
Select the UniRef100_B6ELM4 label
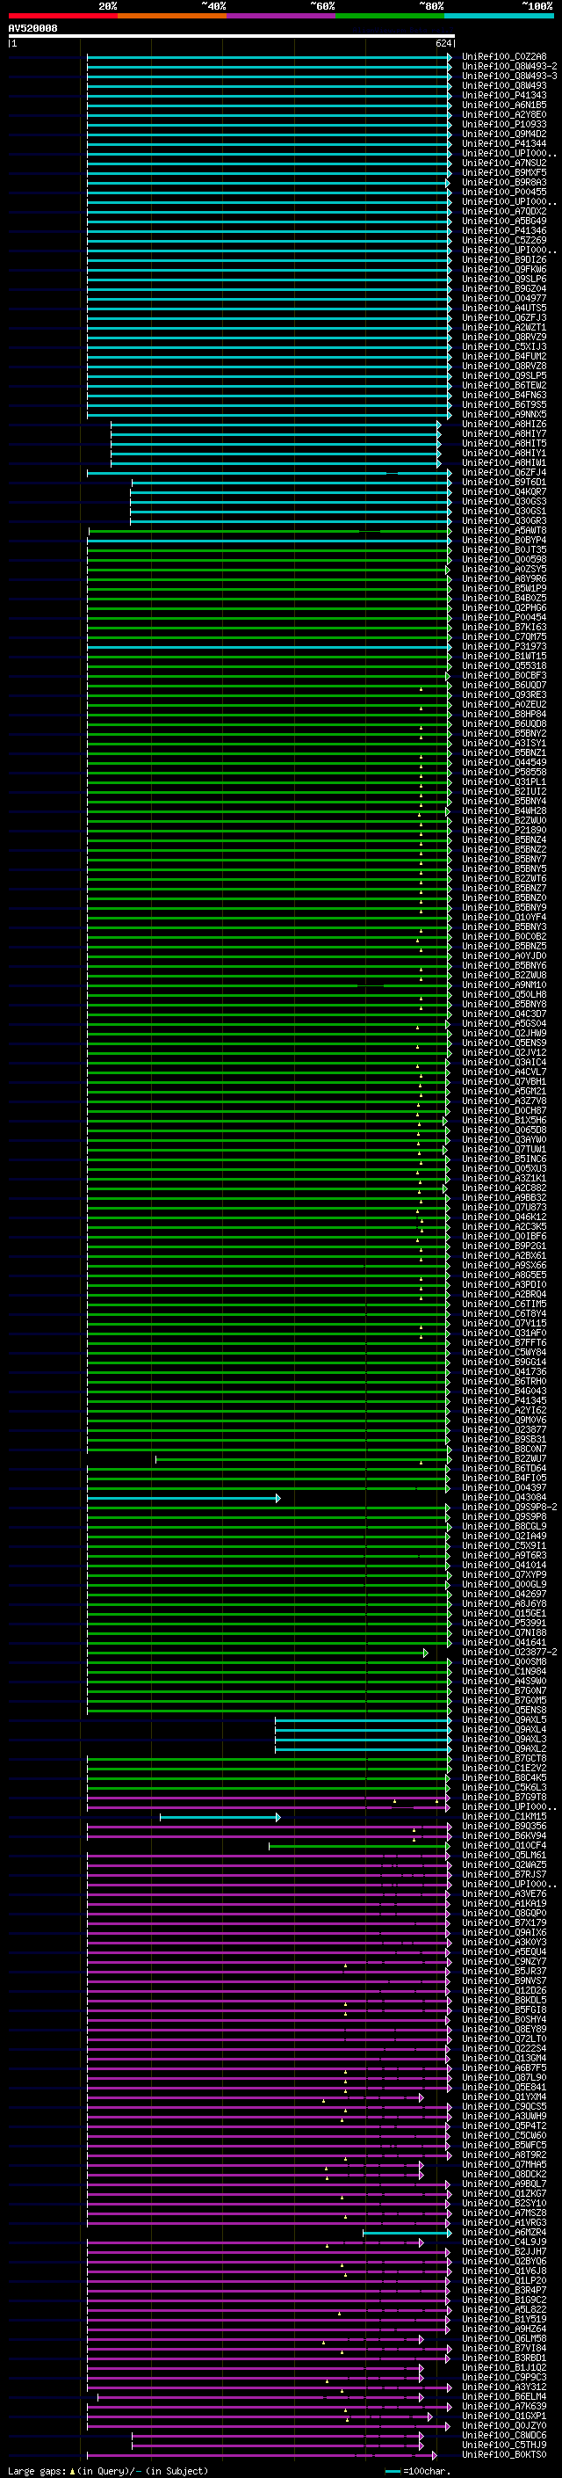pos(503,2396)
